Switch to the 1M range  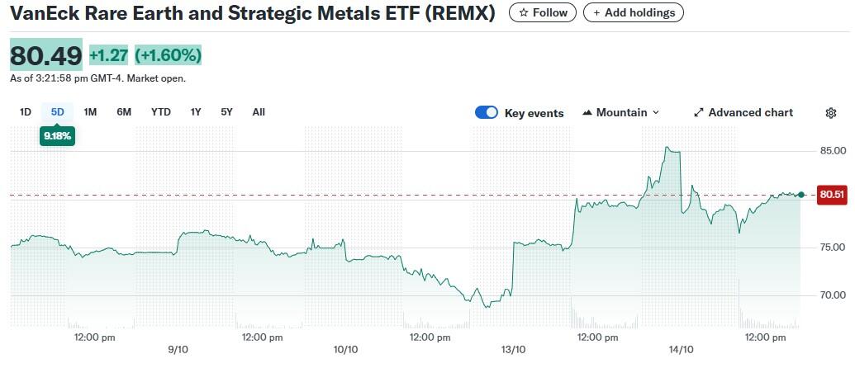[x=90, y=112]
